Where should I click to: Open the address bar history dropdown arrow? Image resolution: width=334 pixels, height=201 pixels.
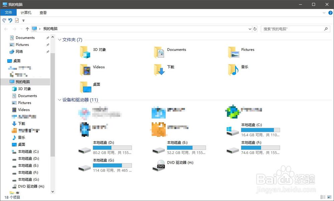(x=249, y=29)
